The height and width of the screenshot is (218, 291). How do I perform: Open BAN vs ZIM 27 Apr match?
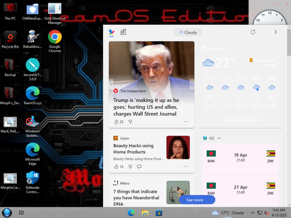(x=241, y=191)
